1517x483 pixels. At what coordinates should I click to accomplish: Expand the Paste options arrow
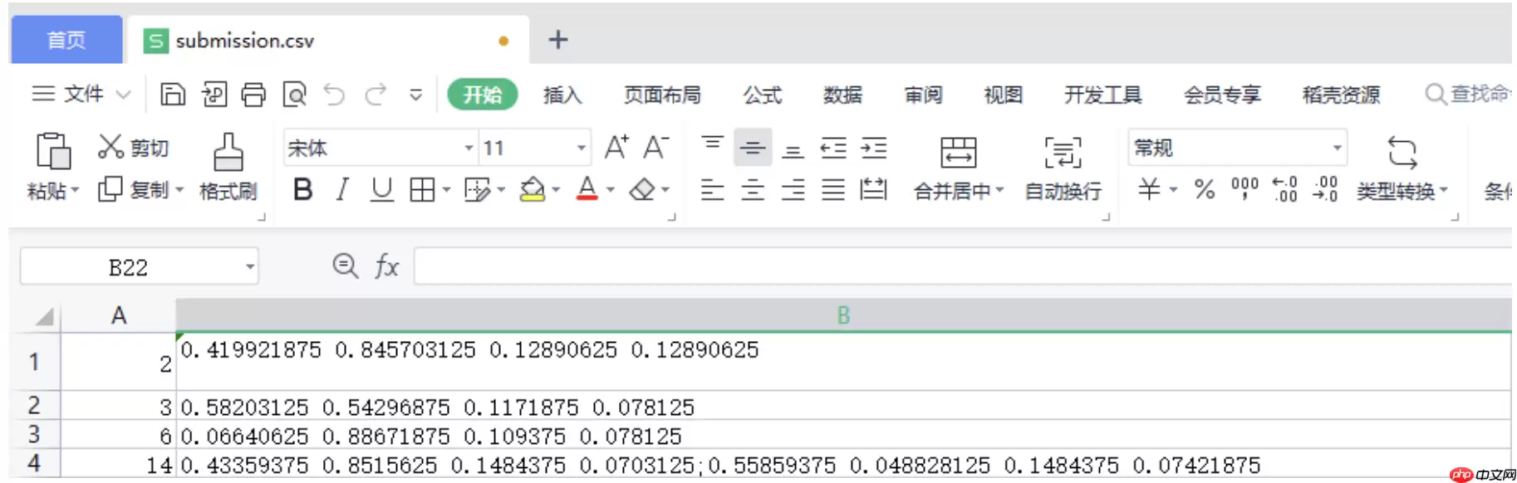pyautogui.click(x=75, y=190)
